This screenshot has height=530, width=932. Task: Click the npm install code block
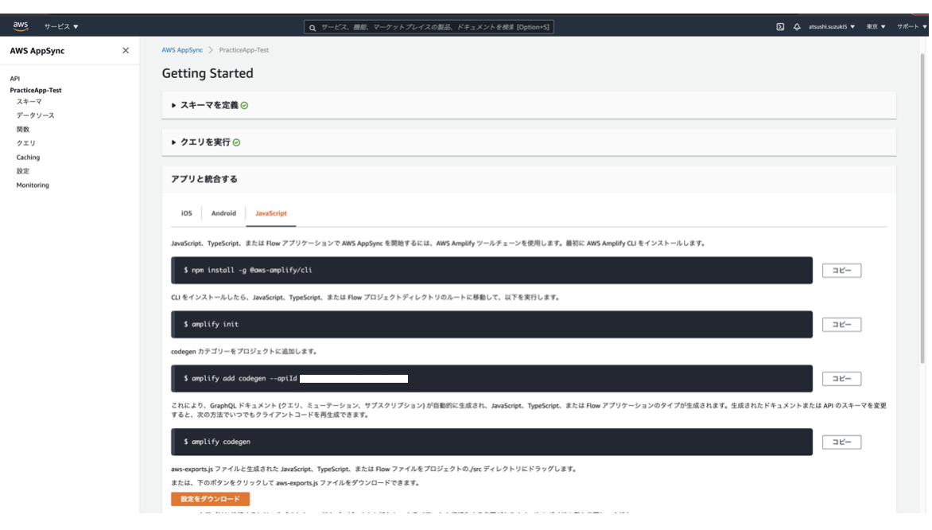coord(491,270)
